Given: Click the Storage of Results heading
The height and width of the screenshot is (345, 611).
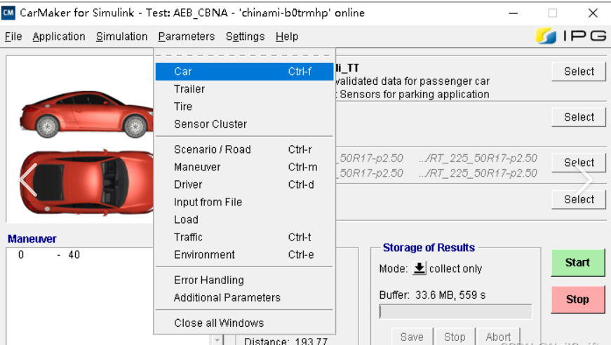Looking at the screenshot, I should pos(429,248).
